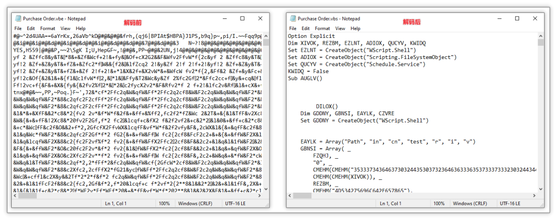Maximize the Purchase Order.vbe Notepad window
This screenshot has width=557, height=220.
(x=242, y=18)
